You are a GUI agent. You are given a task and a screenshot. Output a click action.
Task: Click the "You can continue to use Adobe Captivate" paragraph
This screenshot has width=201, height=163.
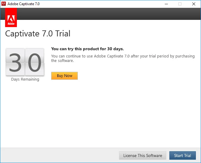[x=123, y=58]
